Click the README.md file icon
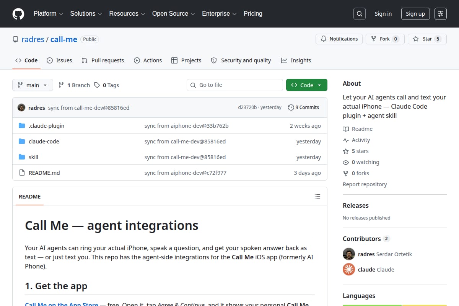The image size is (459, 306). coord(22,173)
